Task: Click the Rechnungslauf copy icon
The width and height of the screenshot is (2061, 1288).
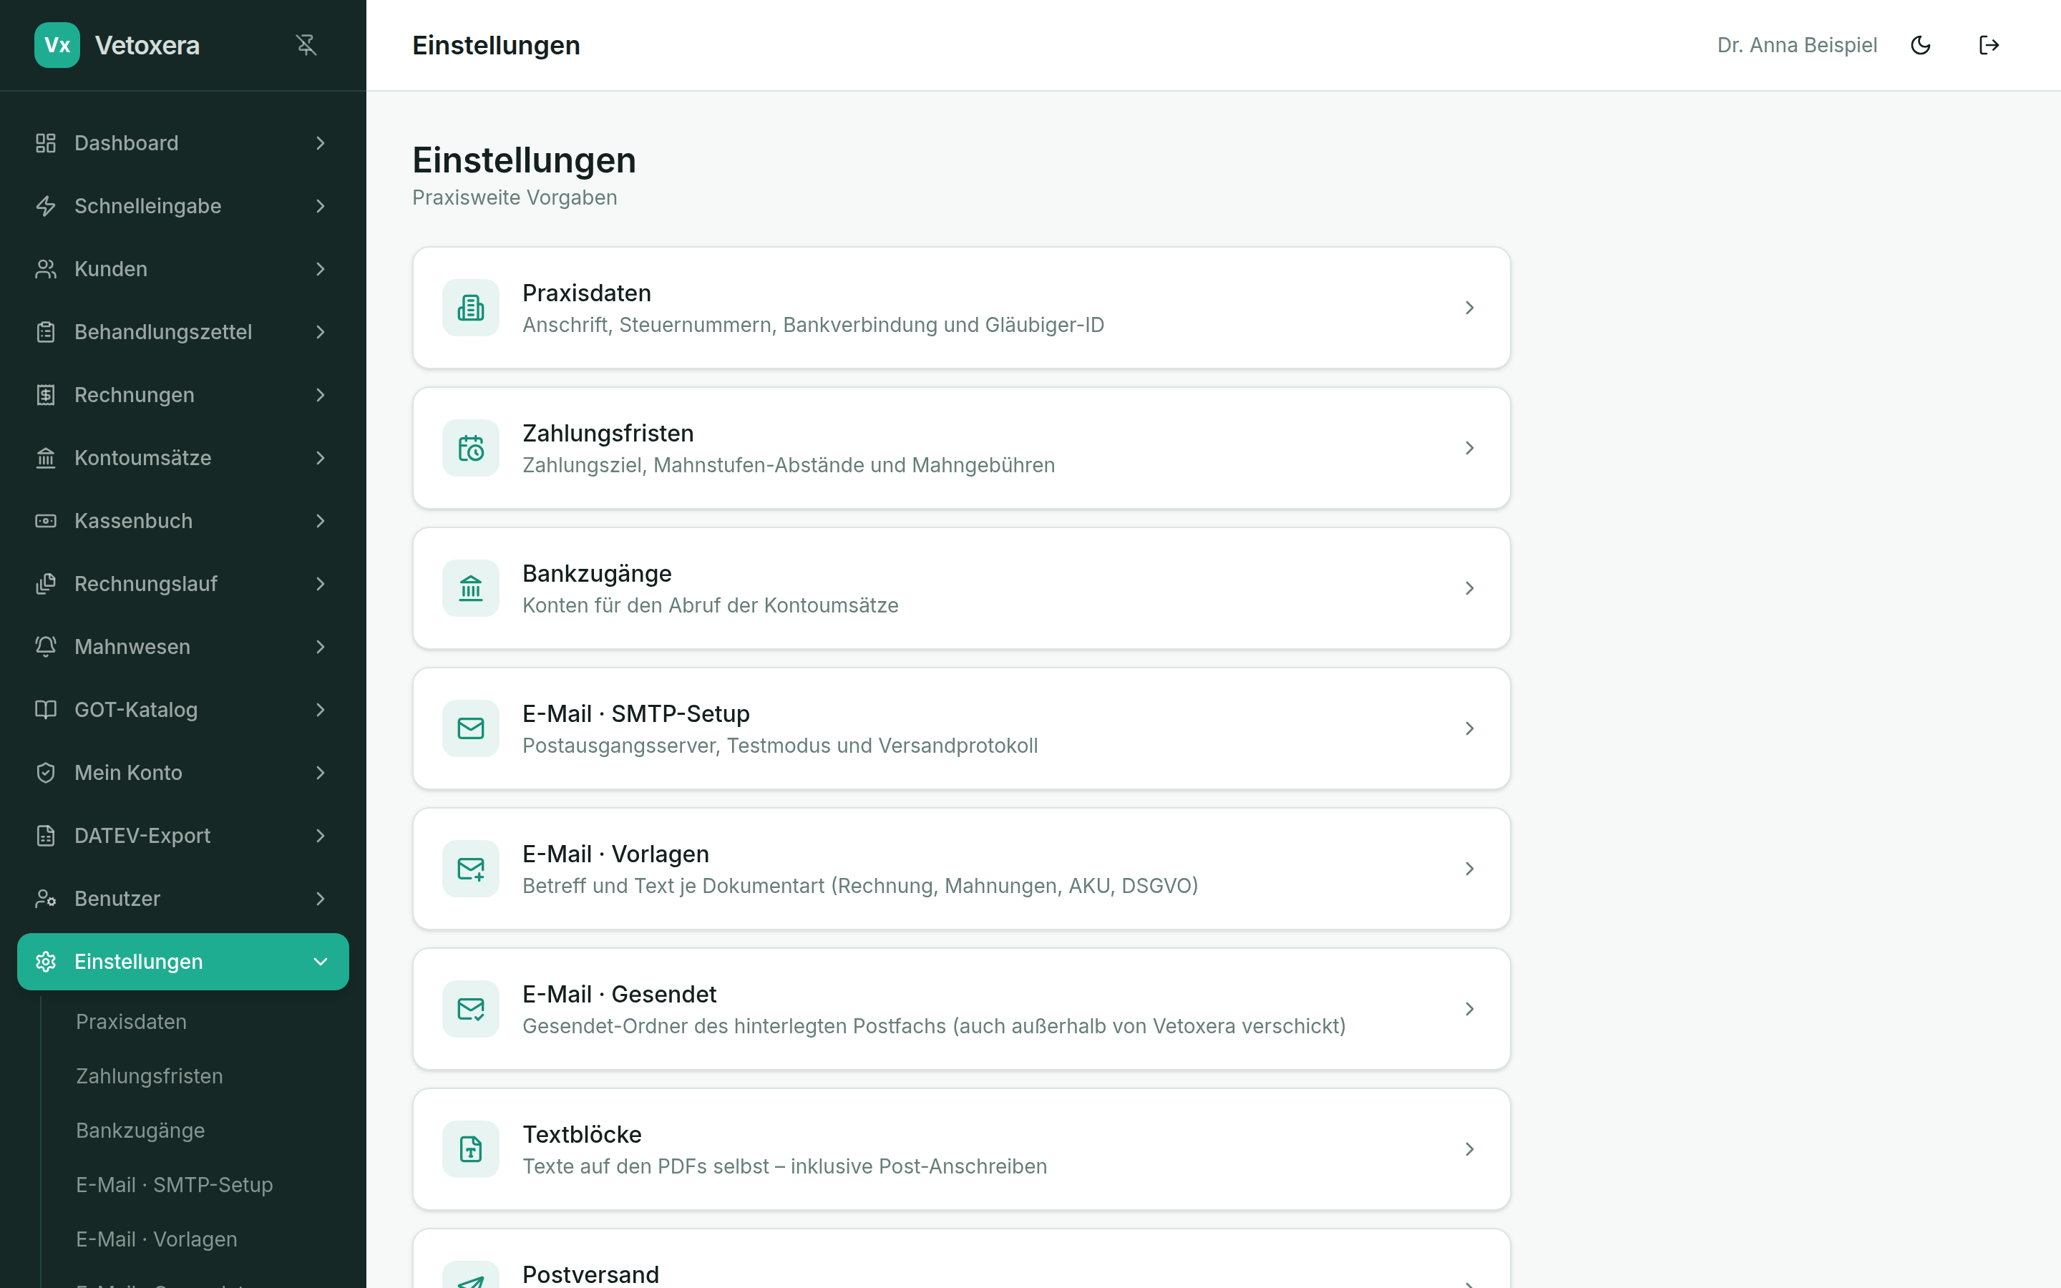Action: point(46,585)
